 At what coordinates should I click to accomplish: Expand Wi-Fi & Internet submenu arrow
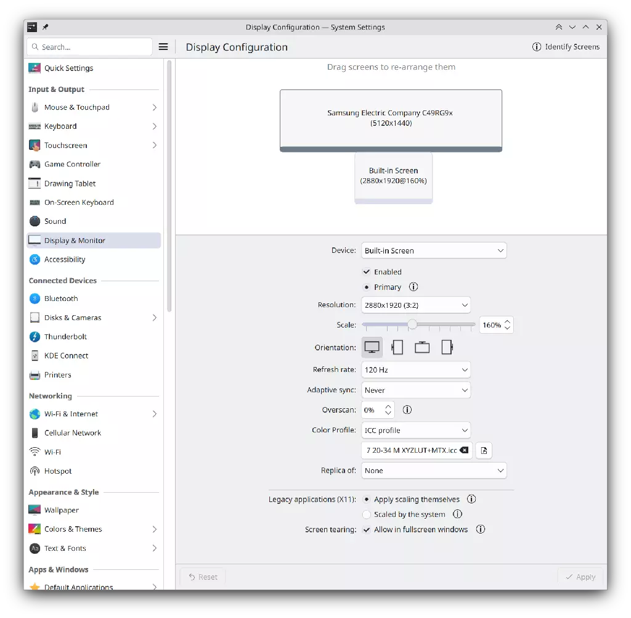155,414
